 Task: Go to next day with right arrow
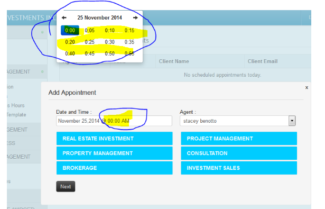(x=135, y=17)
